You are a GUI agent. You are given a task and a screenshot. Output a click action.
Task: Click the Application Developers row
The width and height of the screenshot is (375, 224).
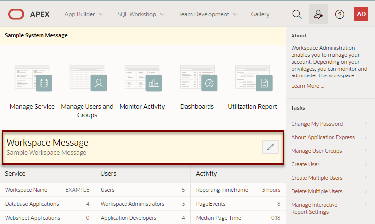tap(143, 218)
